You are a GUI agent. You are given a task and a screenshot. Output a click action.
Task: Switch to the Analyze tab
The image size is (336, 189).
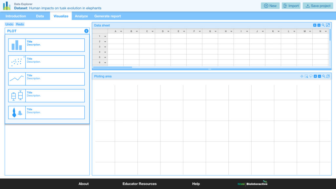(x=81, y=16)
